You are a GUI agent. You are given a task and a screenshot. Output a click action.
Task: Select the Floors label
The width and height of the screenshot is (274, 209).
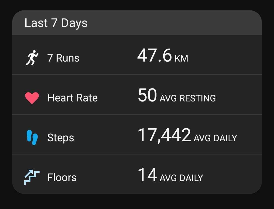coord(62,177)
